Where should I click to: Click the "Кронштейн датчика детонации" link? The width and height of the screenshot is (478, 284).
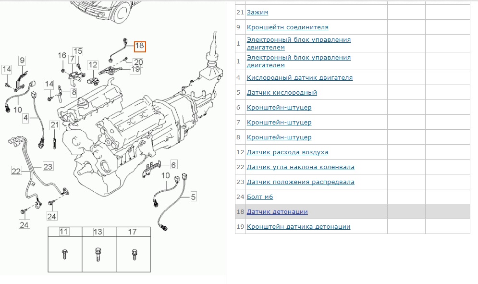(x=298, y=226)
